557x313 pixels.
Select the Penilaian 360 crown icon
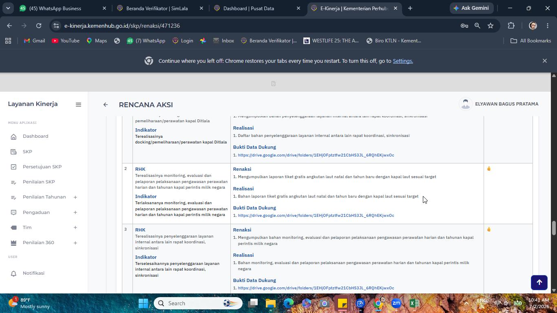pos(13,243)
